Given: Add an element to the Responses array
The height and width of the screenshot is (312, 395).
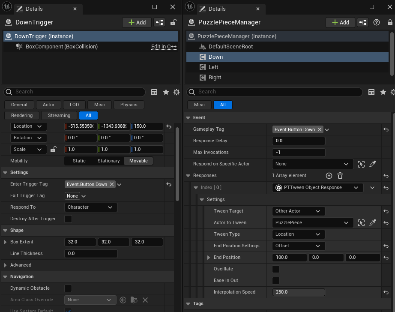Looking at the screenshot, I should pyautogui.click(x=329, y=176).
